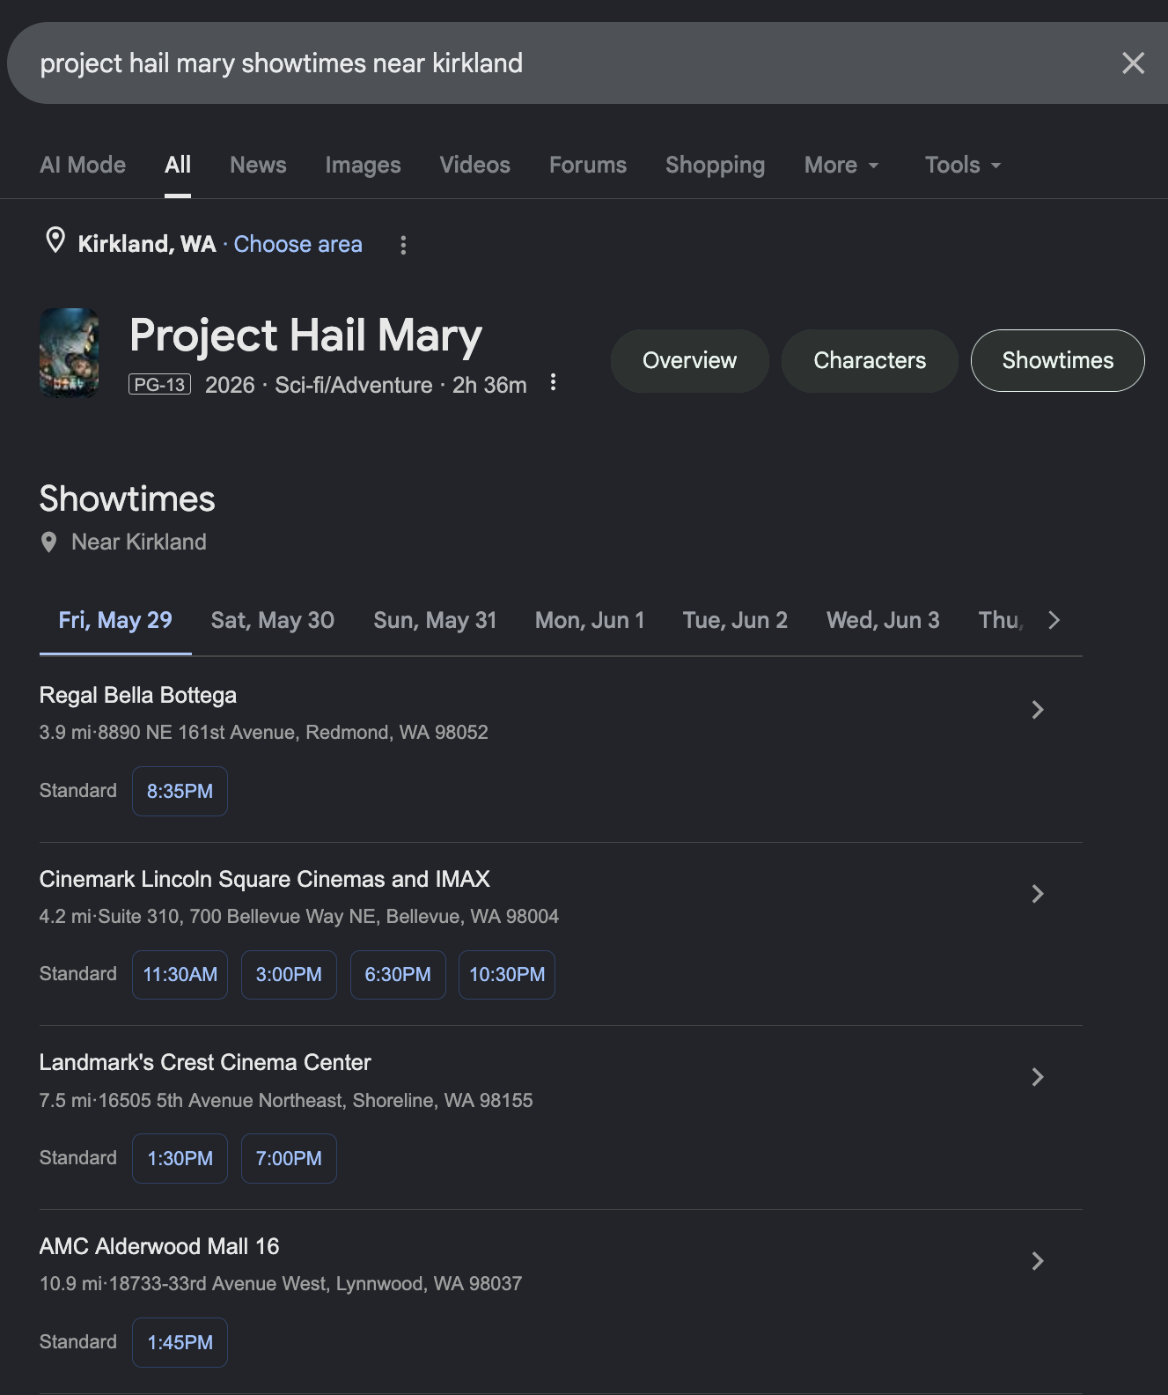Open the three-dot menu next to Choose area
The height and width of the screenshot is (1395, 1168).
(403, 245)
